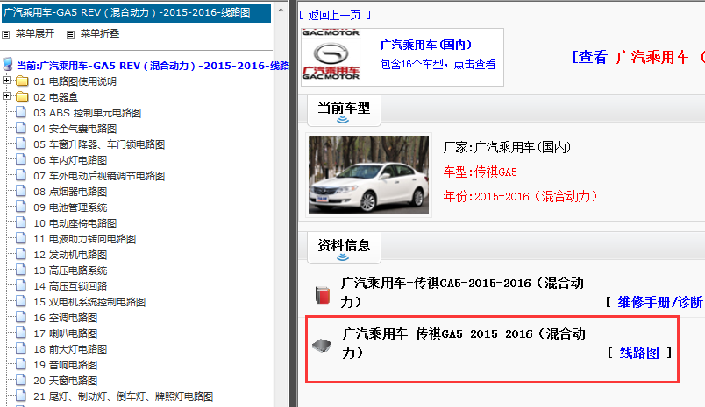Click folder icon of 02 电器盒

(22, 97)
